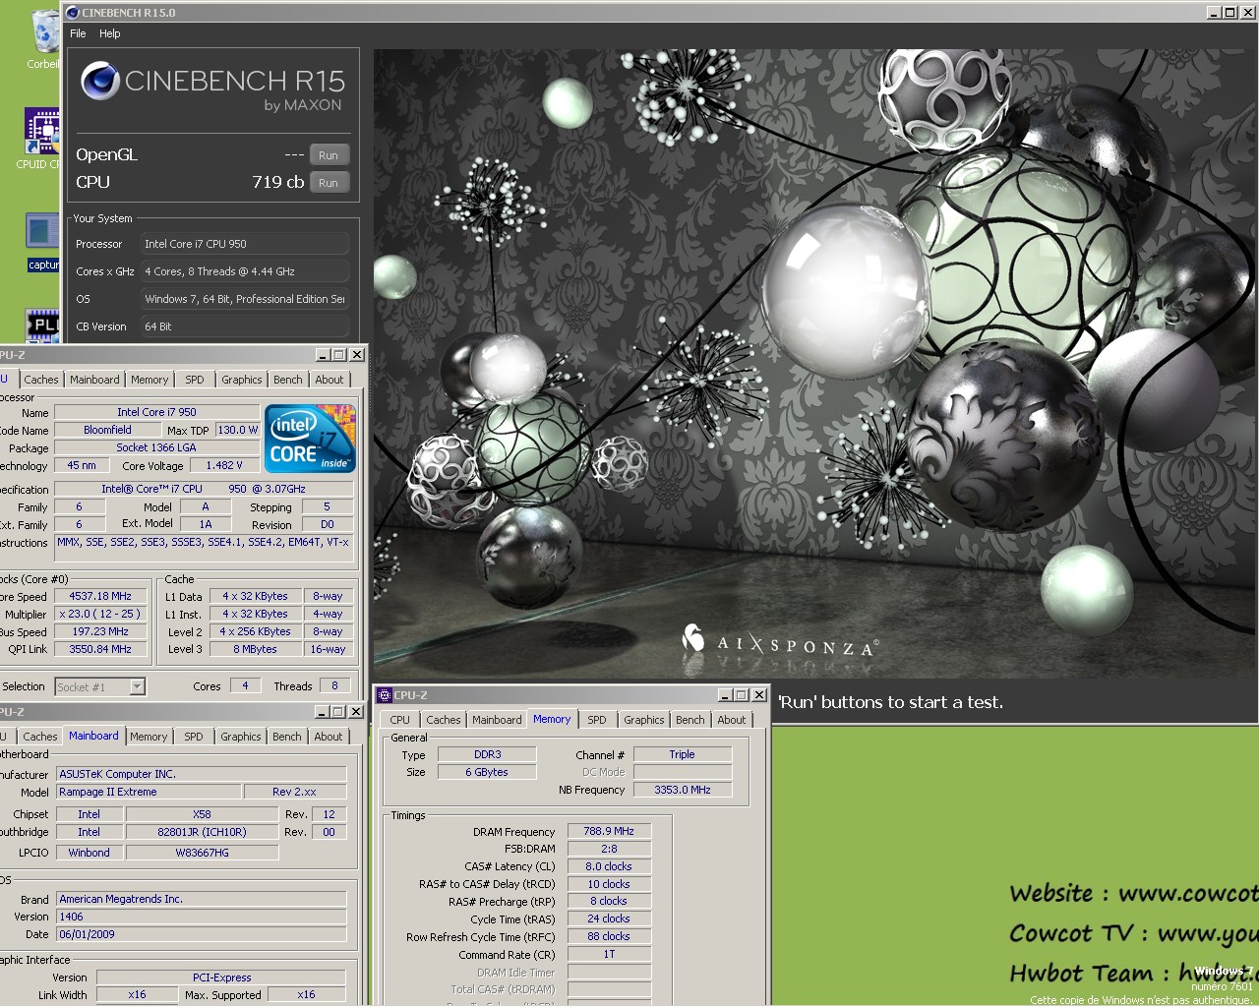Open Caches tab in Memory CPU-Z window
Viewport: 1259px width, 1007px height.
coord(444,720)
